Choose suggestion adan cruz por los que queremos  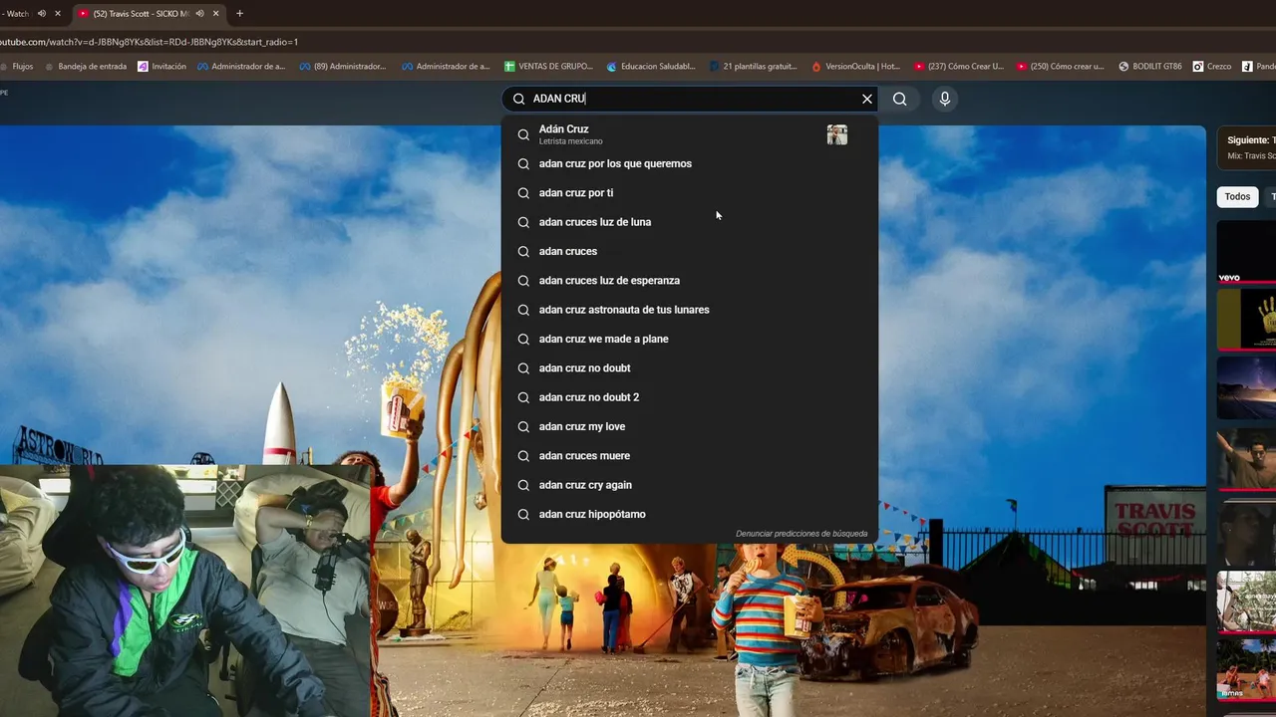tap(690, 163)
